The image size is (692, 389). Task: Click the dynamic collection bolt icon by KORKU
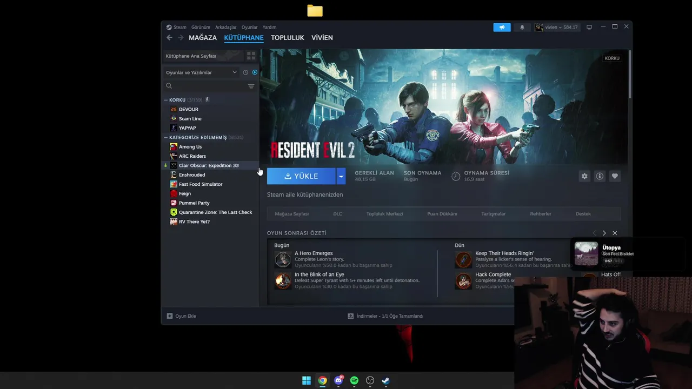207,100
